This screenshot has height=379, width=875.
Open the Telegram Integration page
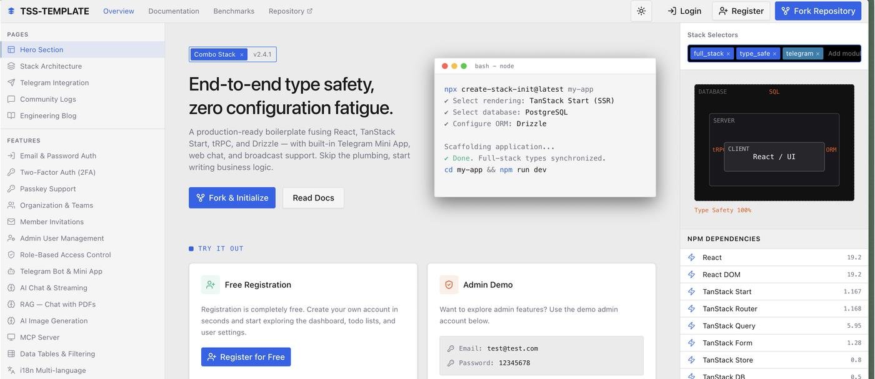(82, 82)
